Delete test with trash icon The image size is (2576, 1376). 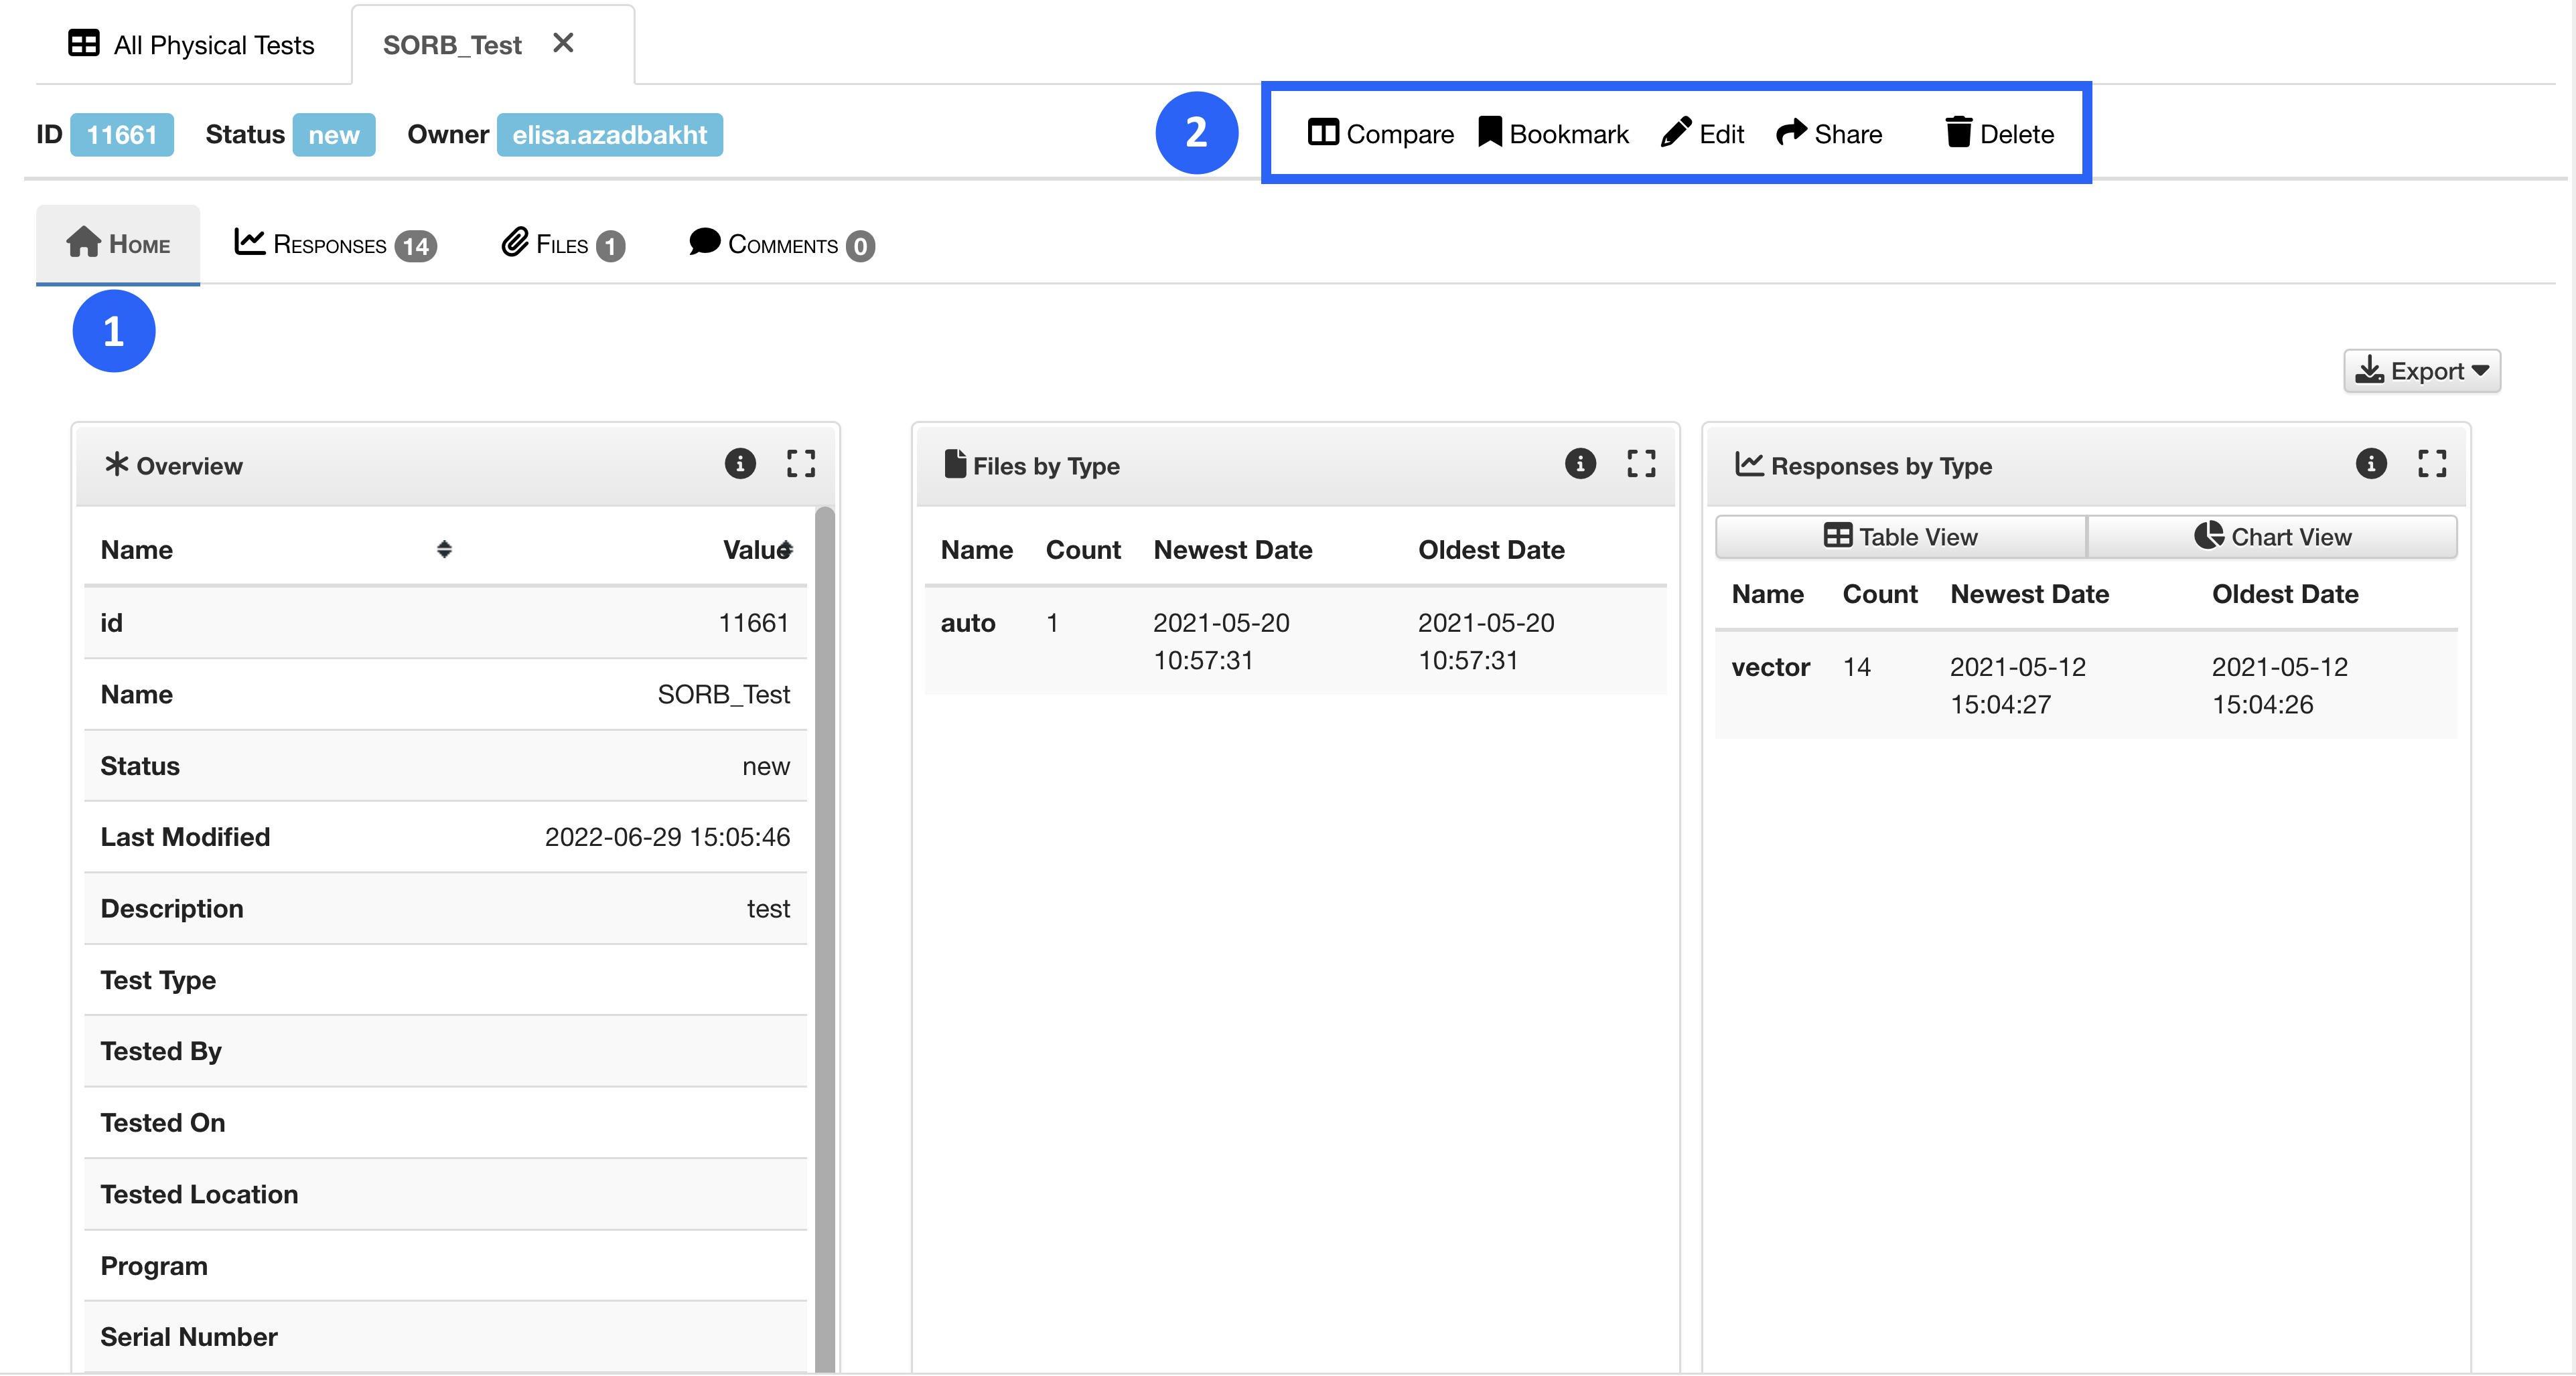click(1958, 133)
